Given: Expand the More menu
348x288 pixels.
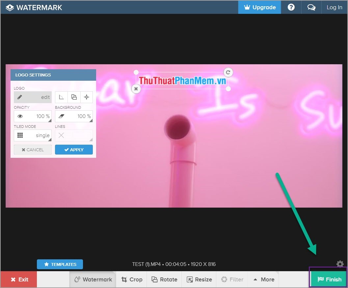Looking at the screenshot, I should (263, 279).
